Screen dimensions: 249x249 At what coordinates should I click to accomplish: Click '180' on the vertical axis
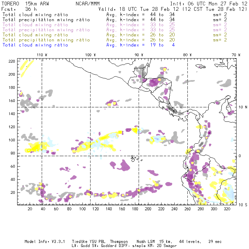click(x=11, y=87)
